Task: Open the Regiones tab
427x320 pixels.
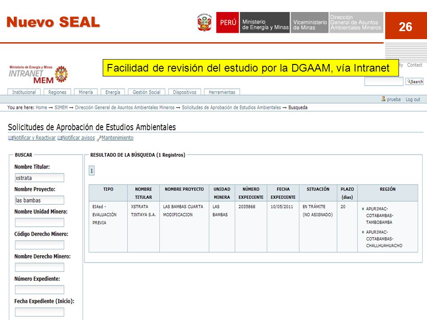Action: [57, 92]
